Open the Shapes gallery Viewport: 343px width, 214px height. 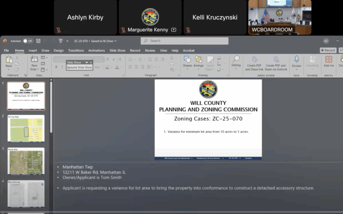(187, 61)
